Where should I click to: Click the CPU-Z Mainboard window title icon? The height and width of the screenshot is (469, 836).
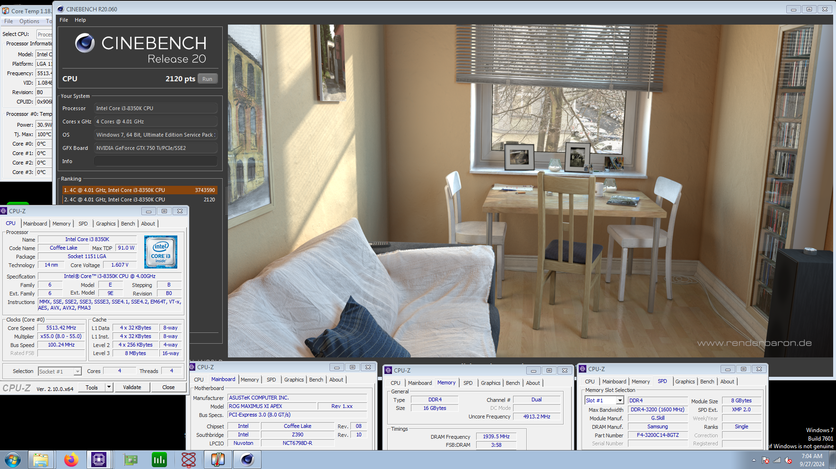(192, 367)
